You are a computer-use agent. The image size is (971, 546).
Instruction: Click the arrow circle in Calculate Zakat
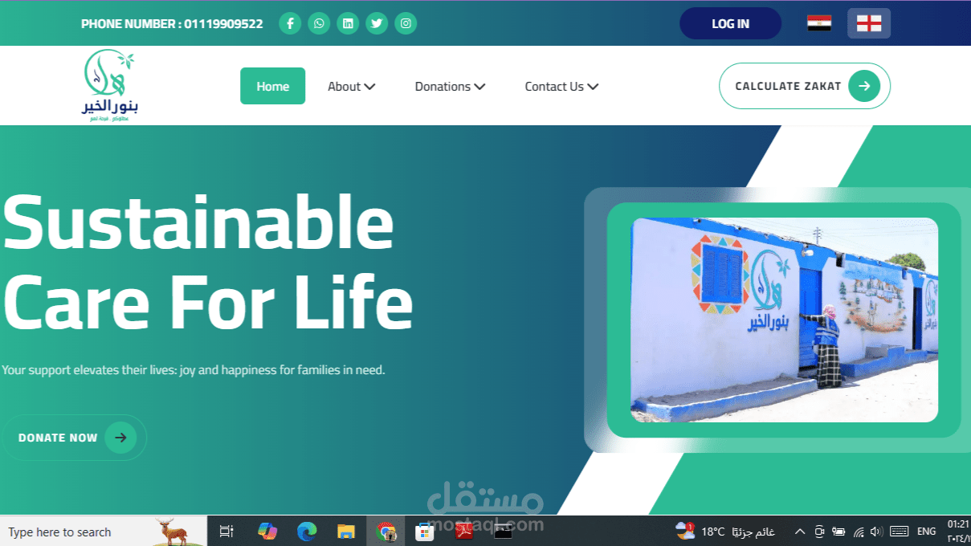coord(864,86)
